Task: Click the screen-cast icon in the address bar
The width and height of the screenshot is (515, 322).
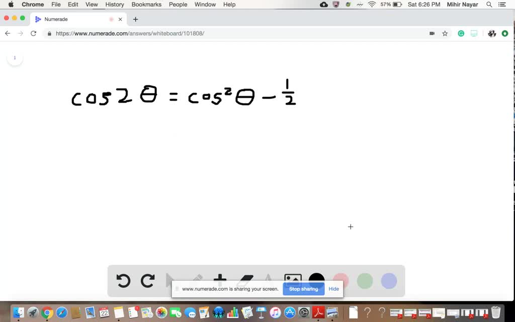Action: point(432,33)
